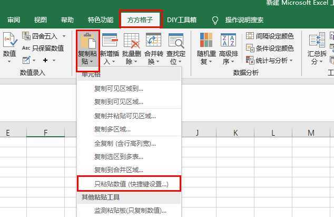Expand the 四舍五入 dropdown arrow

tap(64, 36)
